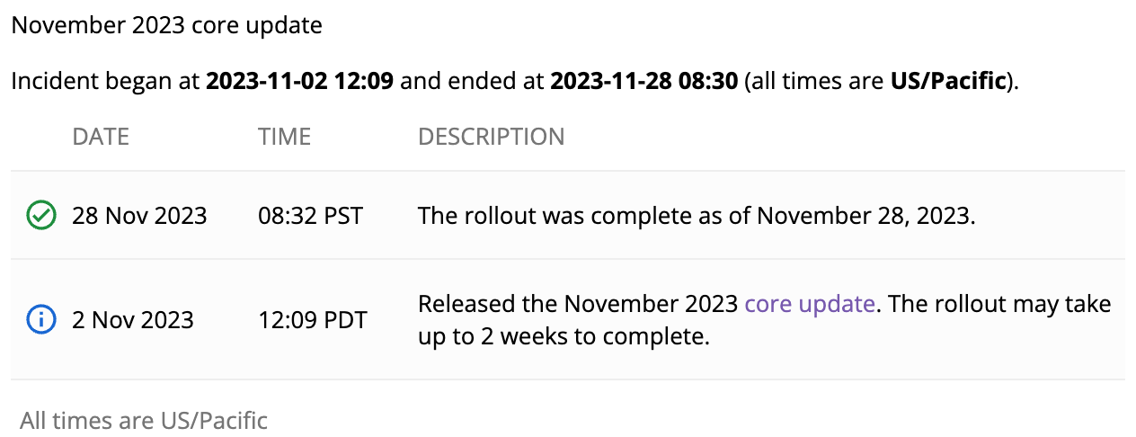Click the TIME column header
The height and width of the screenshot is (437, 1136).
tap(284, 137)
